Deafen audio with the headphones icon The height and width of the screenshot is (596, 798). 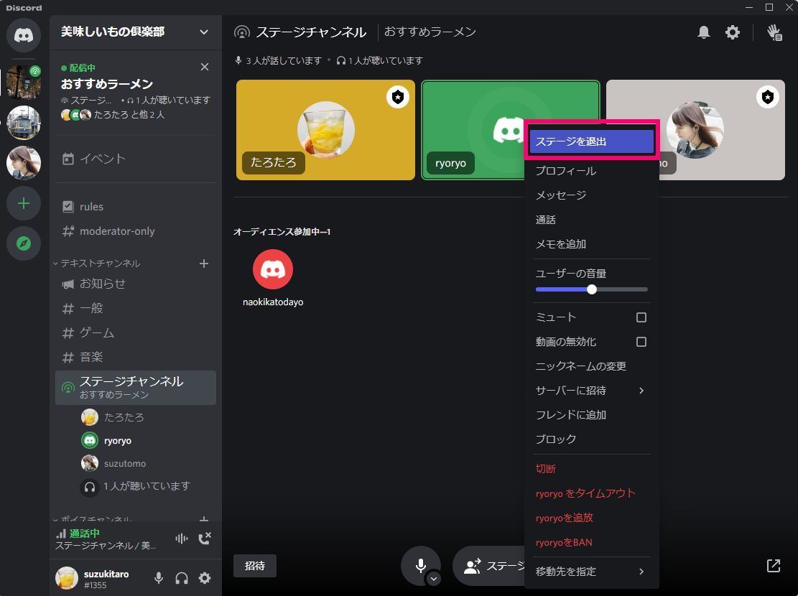point(181,578)
